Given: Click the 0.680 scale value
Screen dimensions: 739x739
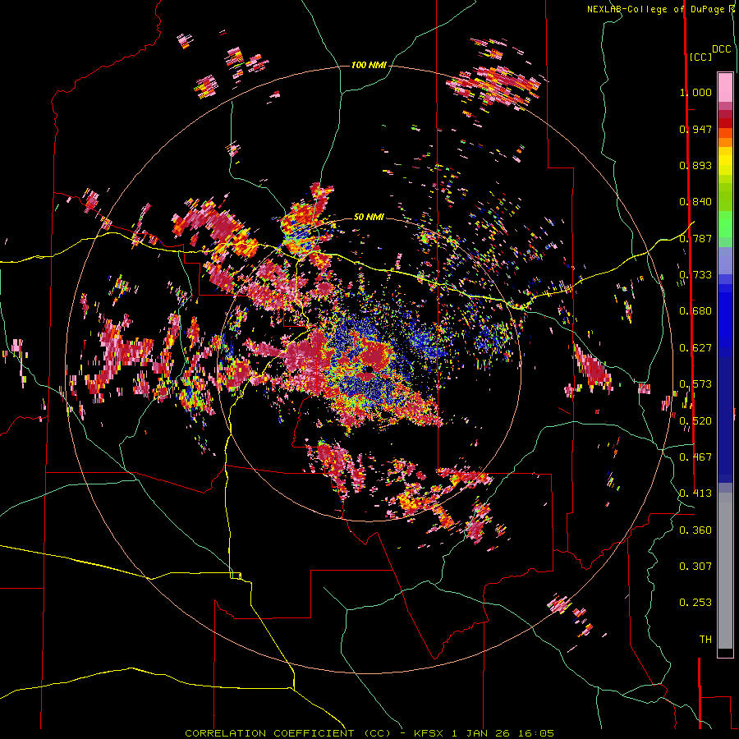Looking at the screenshot, I should pyautogui.click(x=695, y=311).
